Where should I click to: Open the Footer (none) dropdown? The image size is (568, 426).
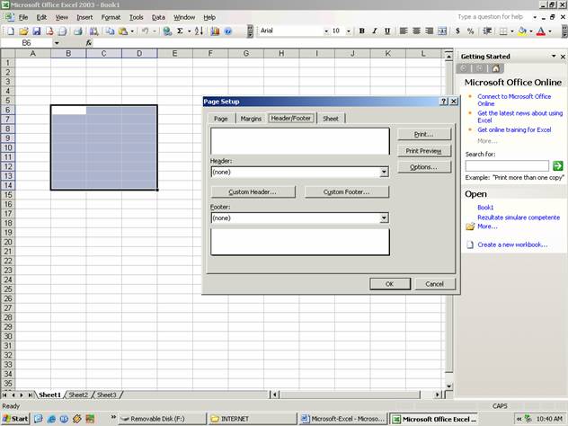pyautogui.click(x=384, y=218)
